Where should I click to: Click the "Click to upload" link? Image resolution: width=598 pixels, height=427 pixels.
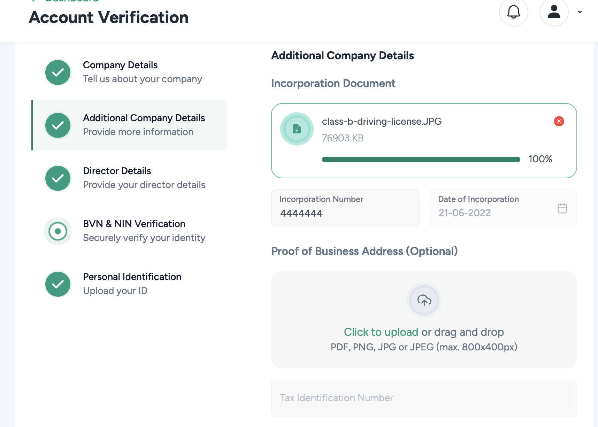pos(381,332)
